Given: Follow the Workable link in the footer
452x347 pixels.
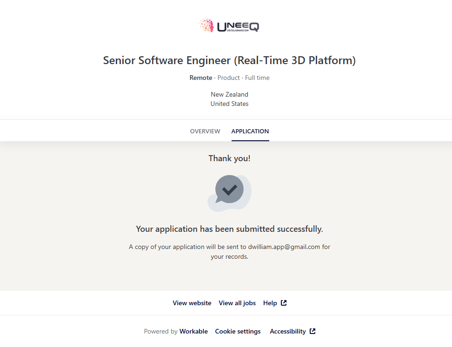Looking at the screenshot, I should (193, 331).
